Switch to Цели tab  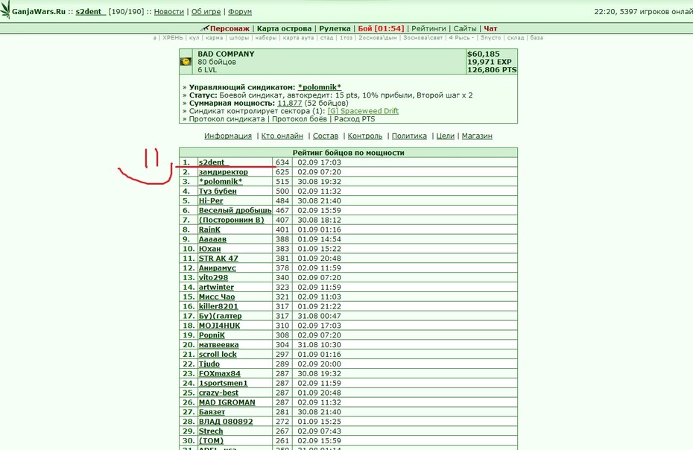click(x=445, y=136)
